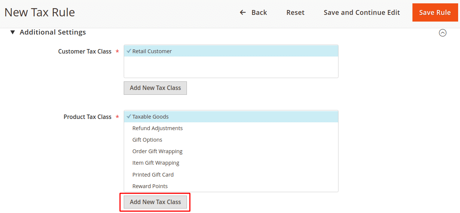The width and height of the screenshot is (460, 213).
Task: Select Refund Adjustments product tax class
Action: point(158,128)
